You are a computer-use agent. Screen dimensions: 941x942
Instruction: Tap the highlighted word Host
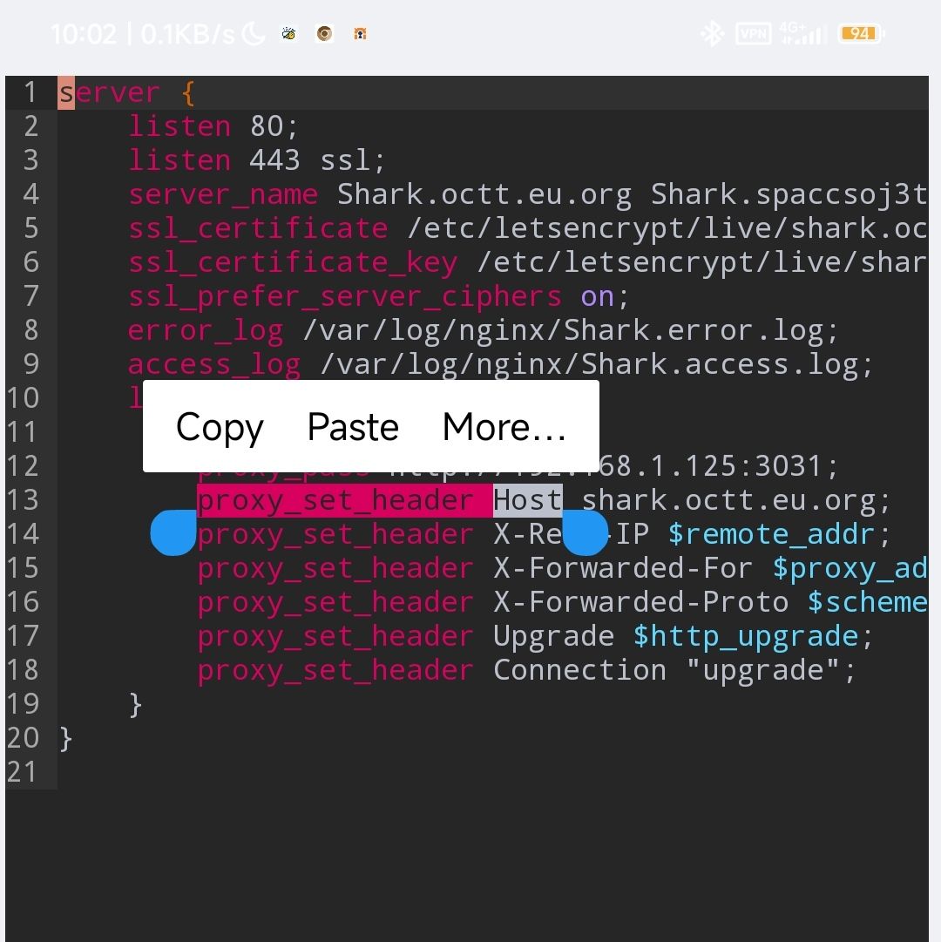pos(527,499)
